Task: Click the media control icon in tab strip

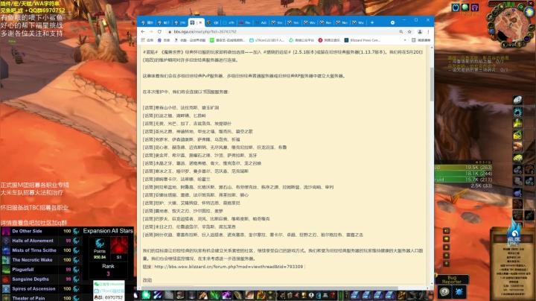Action: (392, 22)
